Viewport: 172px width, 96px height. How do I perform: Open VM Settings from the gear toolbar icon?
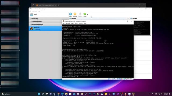[x=75, y=14]
